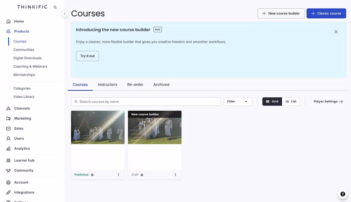Switch to the Instructors tab
This screenshot has width=351, height=202.
click(x=108, y=85)
